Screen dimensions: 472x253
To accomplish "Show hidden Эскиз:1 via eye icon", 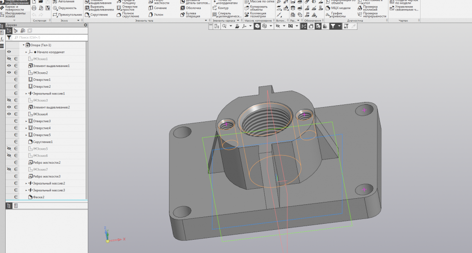I will point(9,59).
